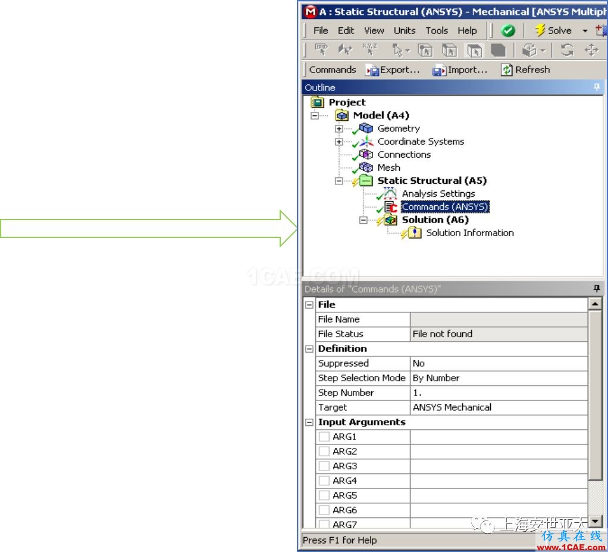Click the Details scrollbar down arrow
This screenshot has width=608, height=552.
click(594, 521)
